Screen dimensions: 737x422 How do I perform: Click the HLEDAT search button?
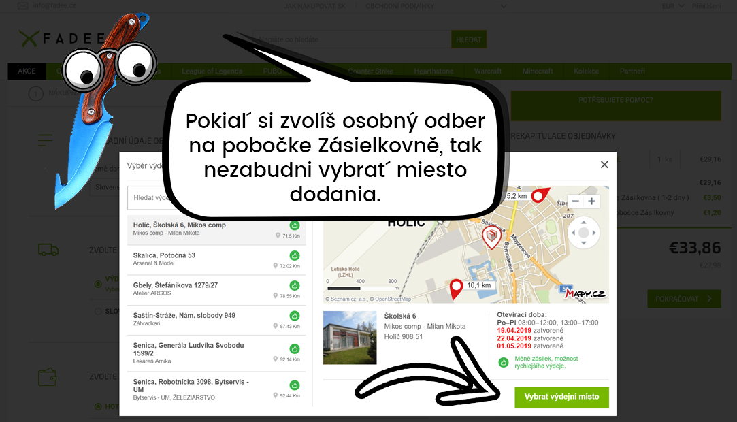(469, 39)
